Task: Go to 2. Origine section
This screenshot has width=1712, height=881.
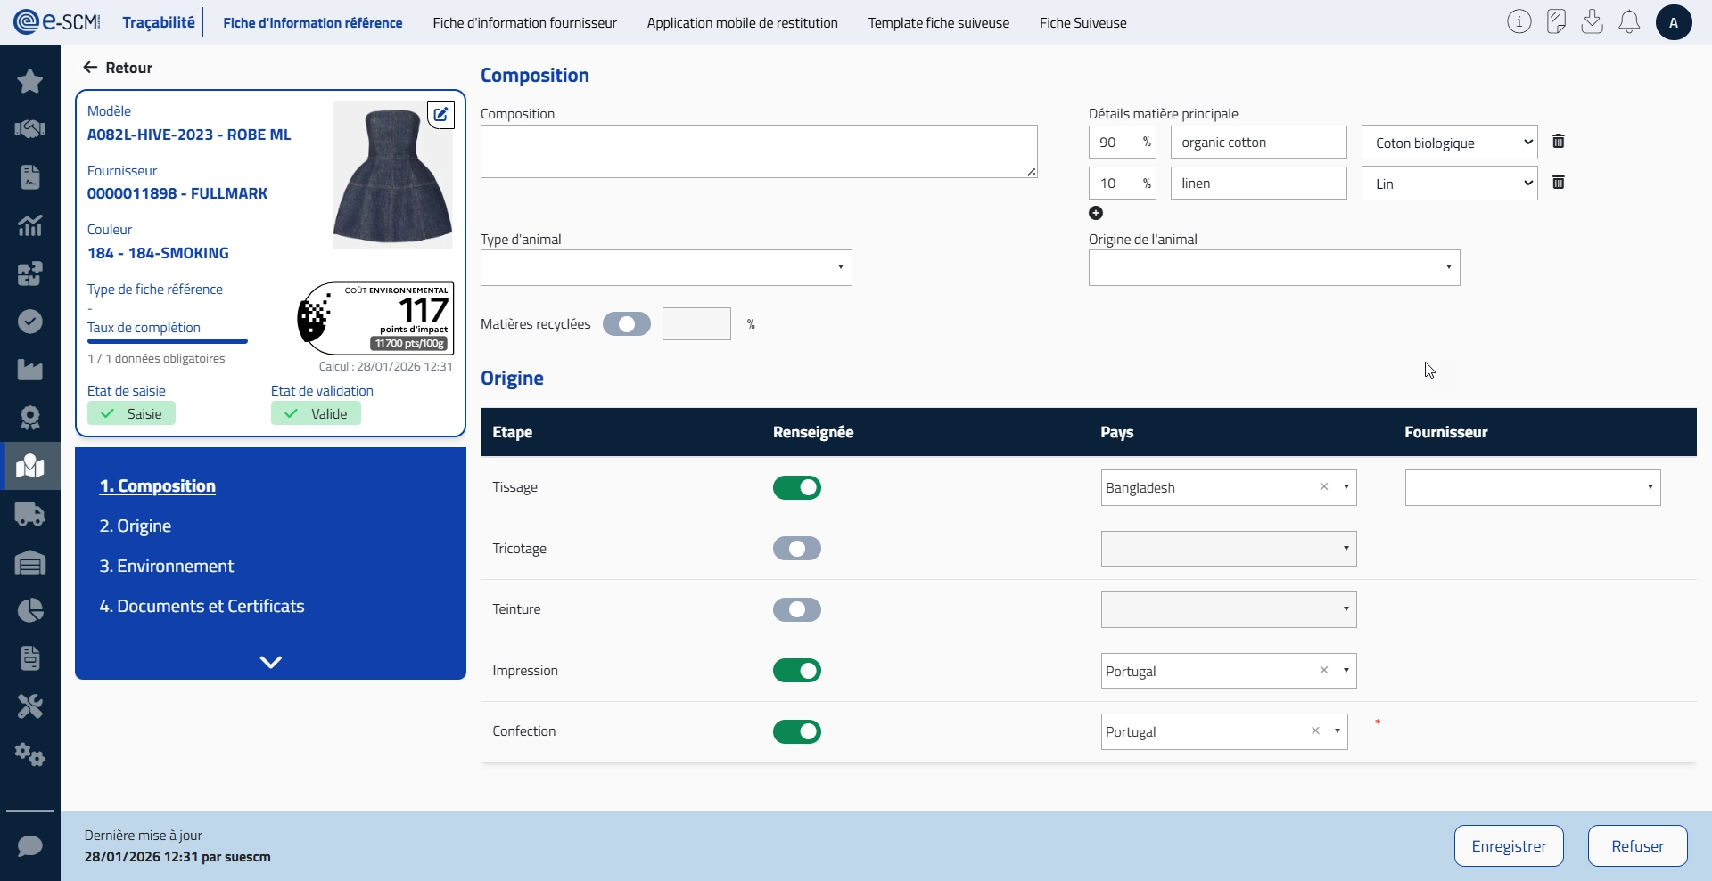Action: pyautogui.click(x=136, y=526)
